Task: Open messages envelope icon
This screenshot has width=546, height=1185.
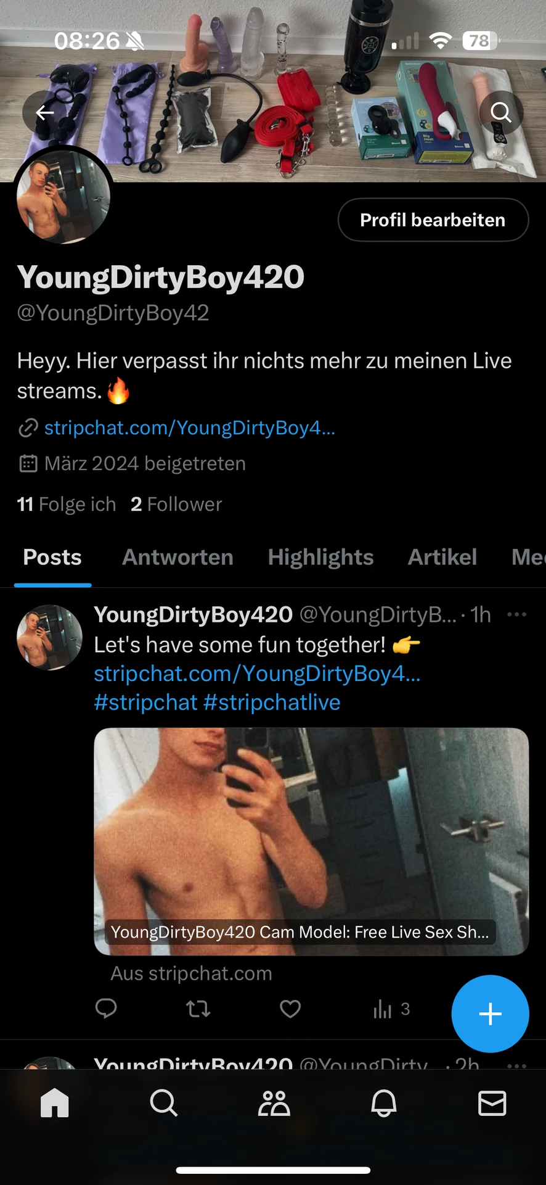Action: tap(492, 1103)
